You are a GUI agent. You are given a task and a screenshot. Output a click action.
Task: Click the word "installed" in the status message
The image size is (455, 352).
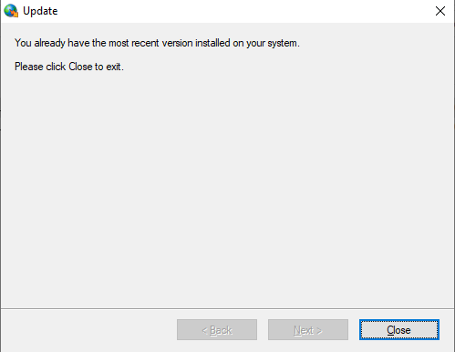click(x=212, y=43)
